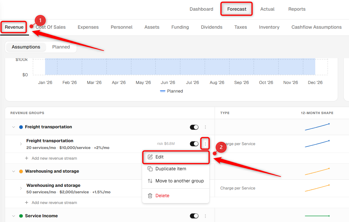Collapse the Warehousing and storage group
Screen dimensions: 349x222
tap(14, 171)
